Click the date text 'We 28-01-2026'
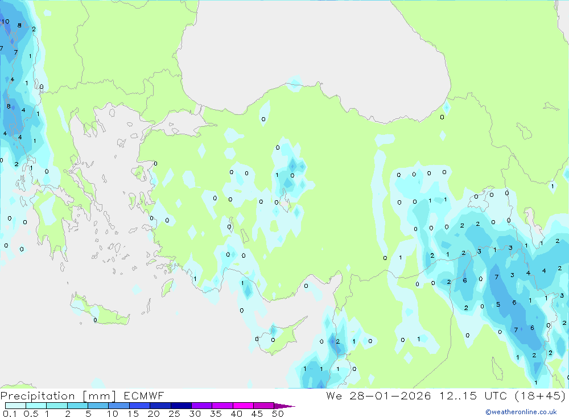 tap(378, 395)
